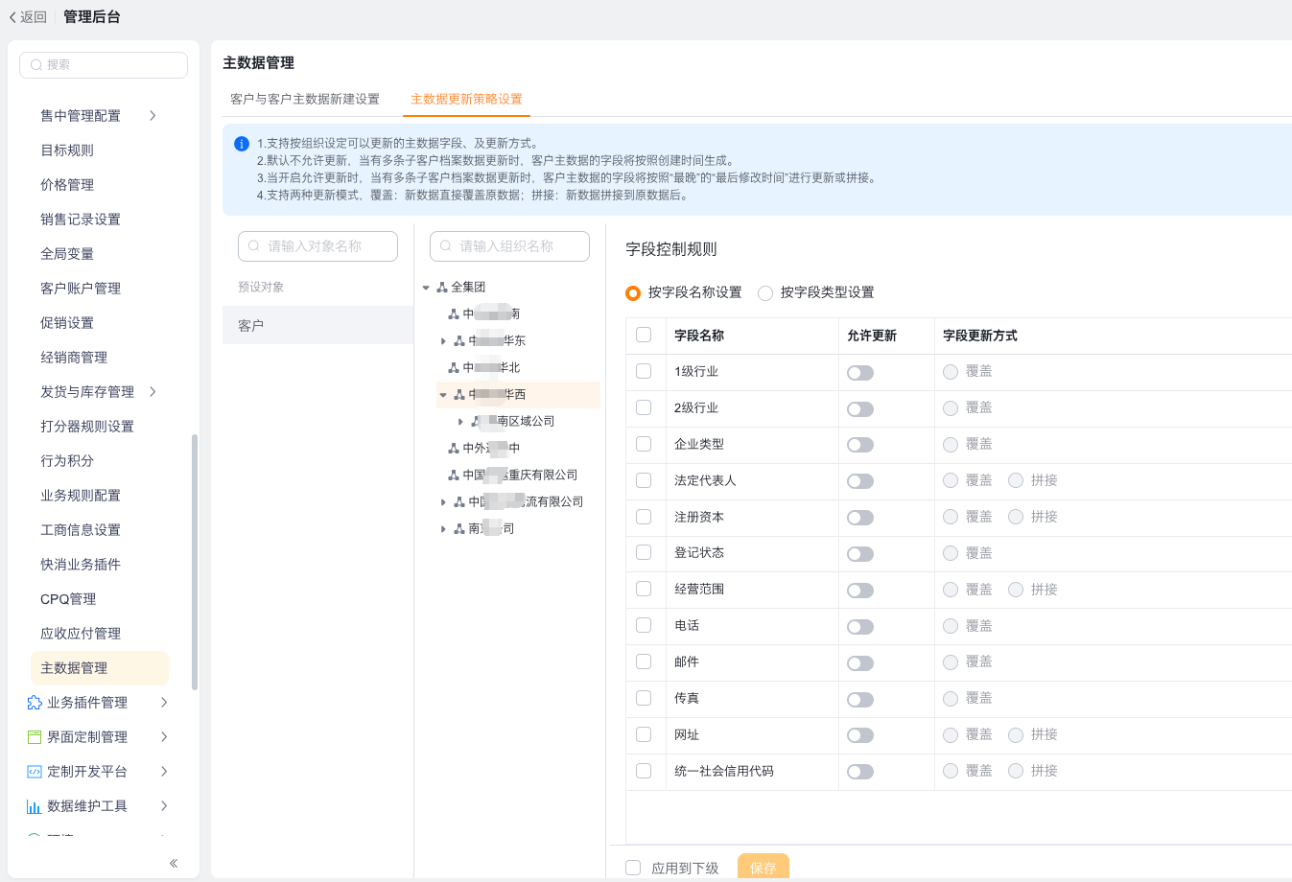
Task: Expand the 南区域公司 tree node
Action: tap(460, 422)
